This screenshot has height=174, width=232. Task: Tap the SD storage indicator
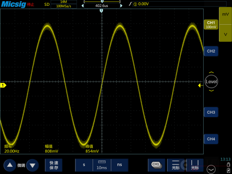coord(47,4)
